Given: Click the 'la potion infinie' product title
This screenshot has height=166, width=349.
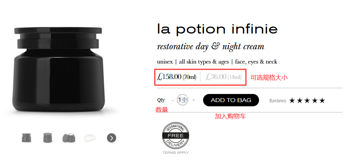Looking at the screenshot, I should 217,29.
